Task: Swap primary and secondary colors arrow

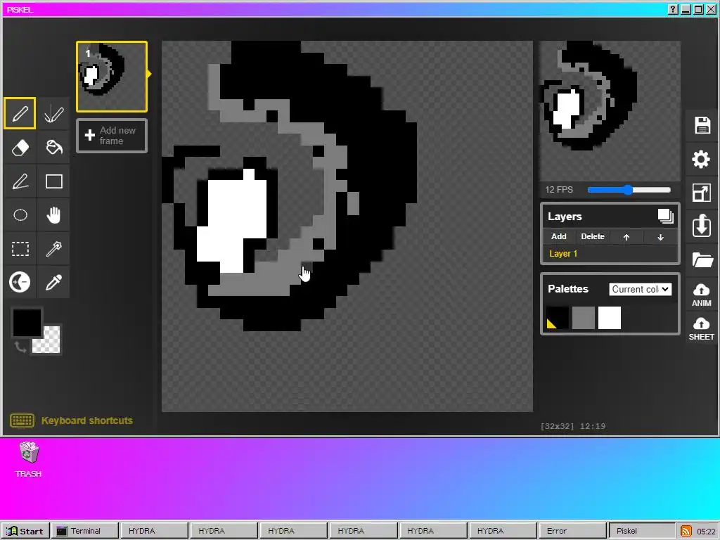Action: pos(20,347)
